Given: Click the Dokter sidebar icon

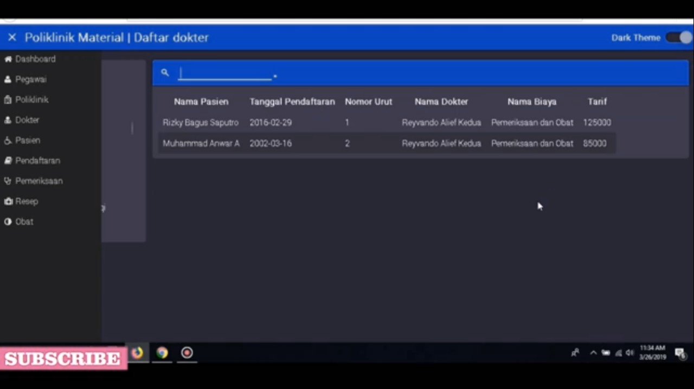Looking at the screenshot, I should (x=8, y=120).
